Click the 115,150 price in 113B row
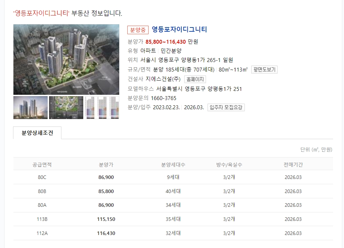Viewport: 344px width, 248px height. (106, 219)
